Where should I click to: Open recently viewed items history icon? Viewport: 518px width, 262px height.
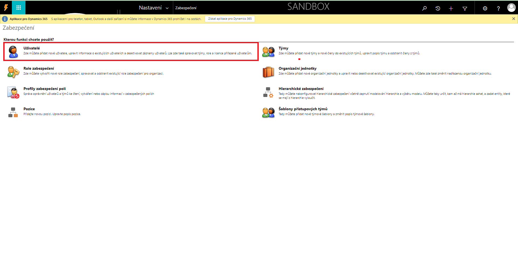pos(438,8)
